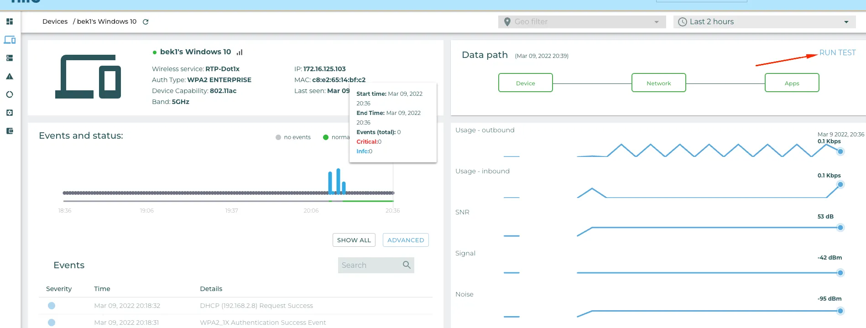This screenshot has width=866, height=328.
Task: Click the green online status dot
Action: [x=155, y=52]
